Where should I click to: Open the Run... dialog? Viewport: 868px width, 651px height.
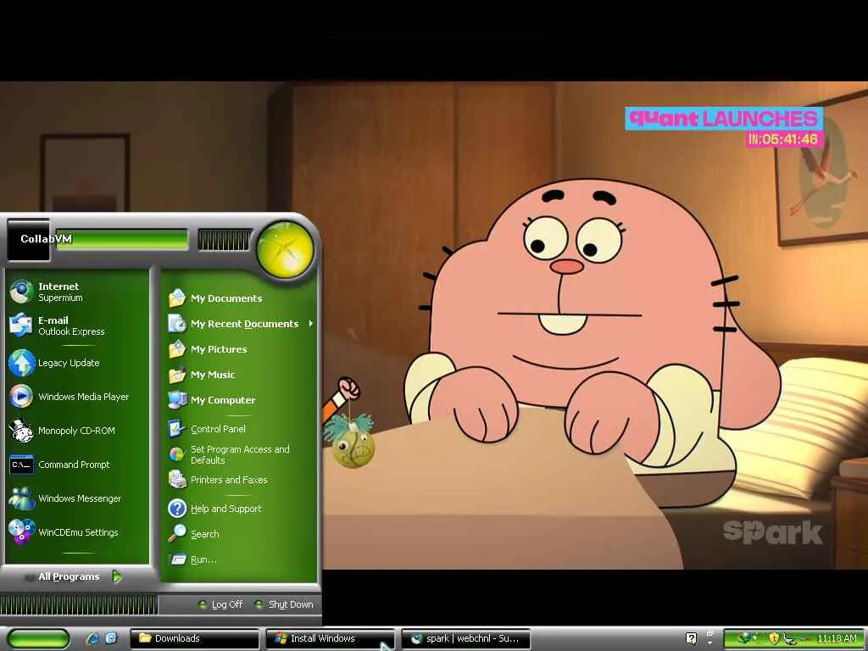[240, 559]
